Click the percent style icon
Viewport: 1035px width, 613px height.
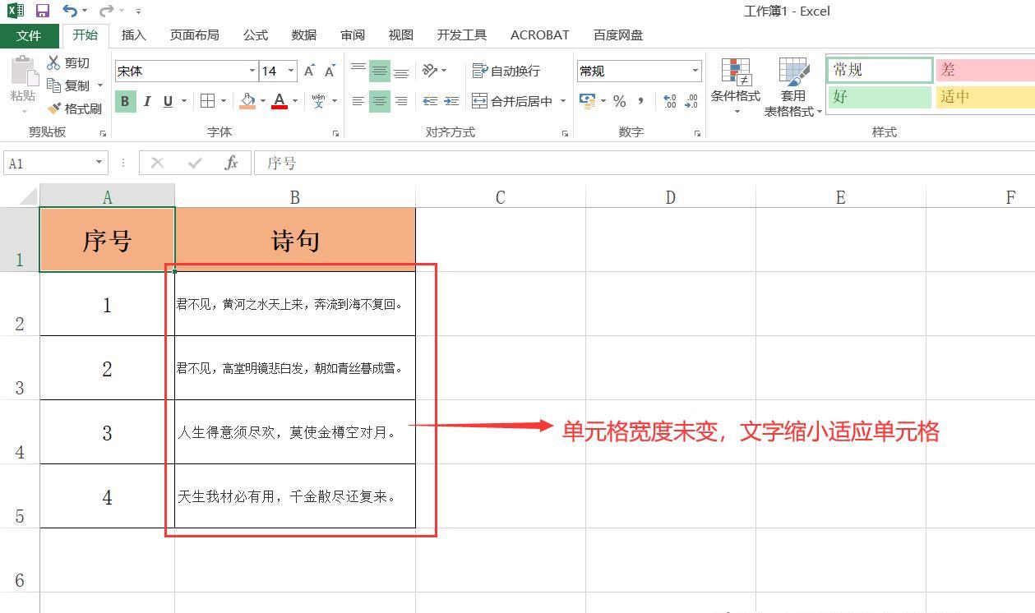(619, 101)
